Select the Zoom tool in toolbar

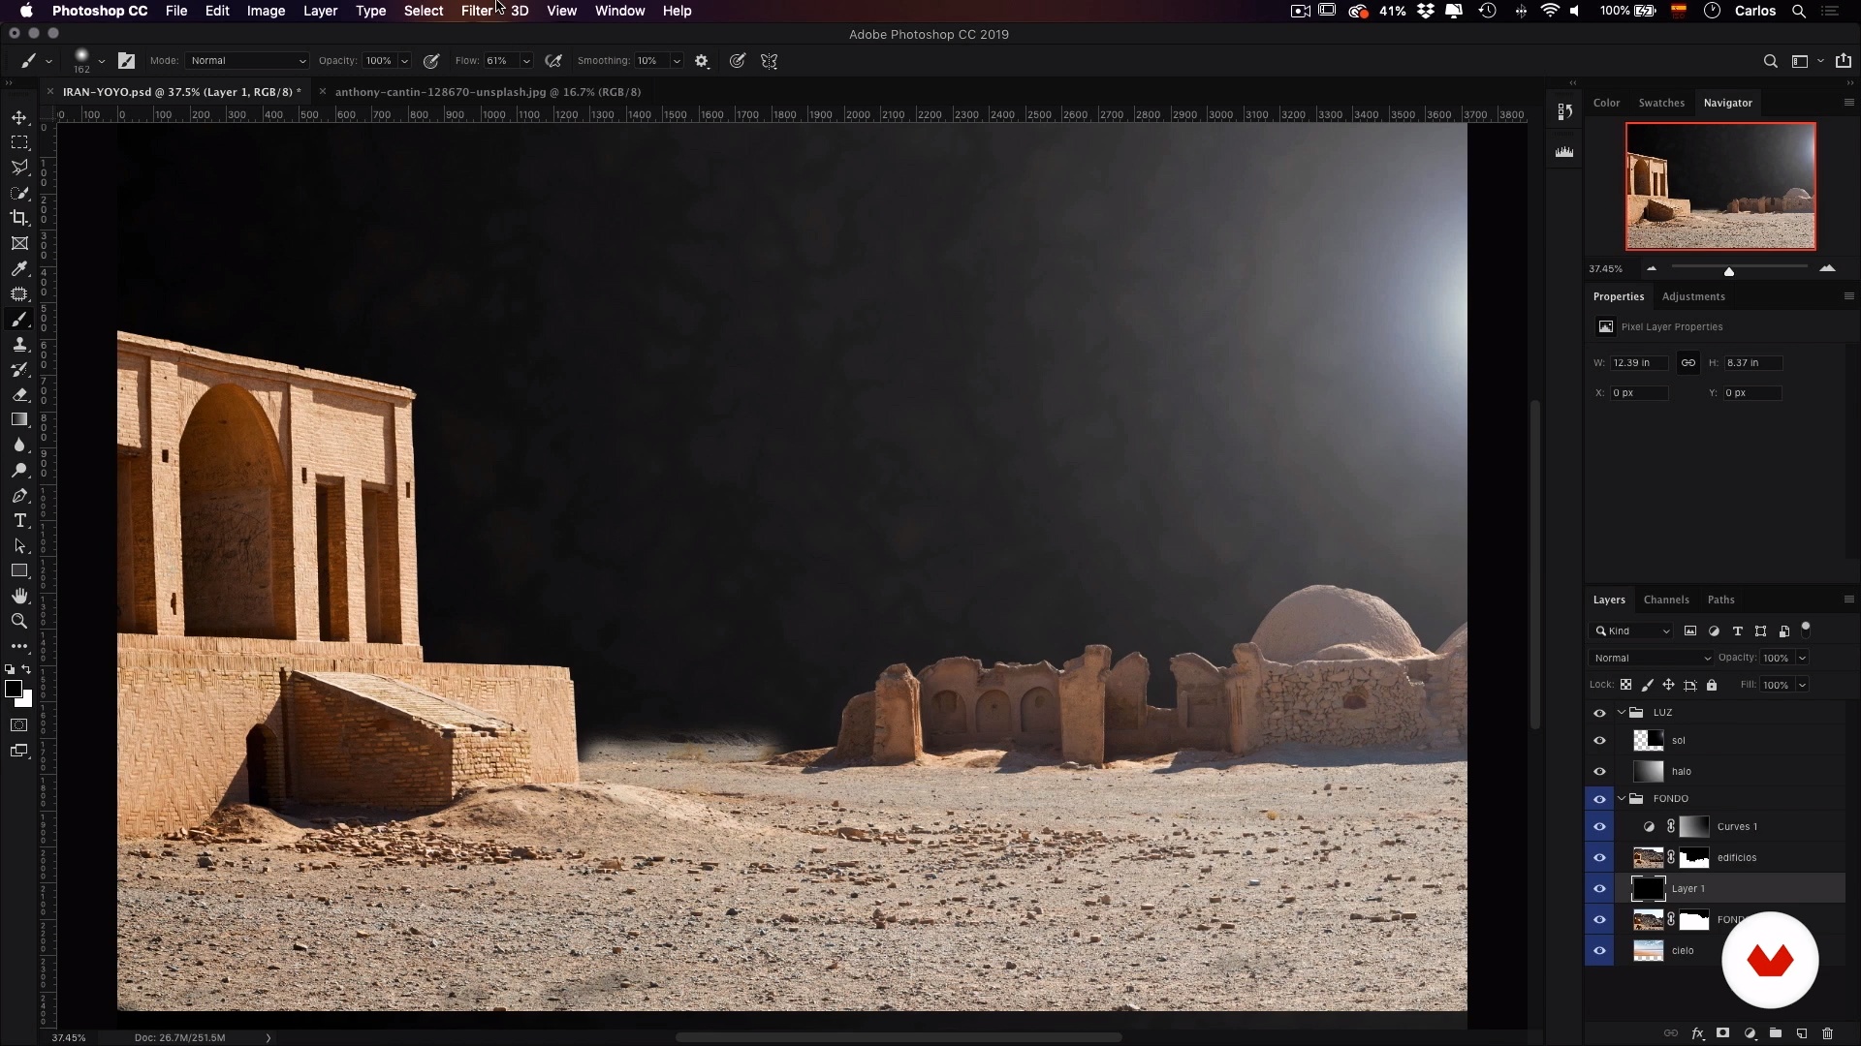19,622
